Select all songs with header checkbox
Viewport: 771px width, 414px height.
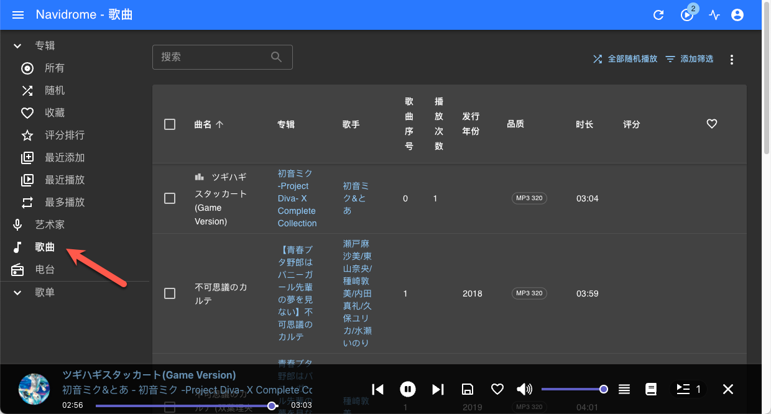point(170,124)
